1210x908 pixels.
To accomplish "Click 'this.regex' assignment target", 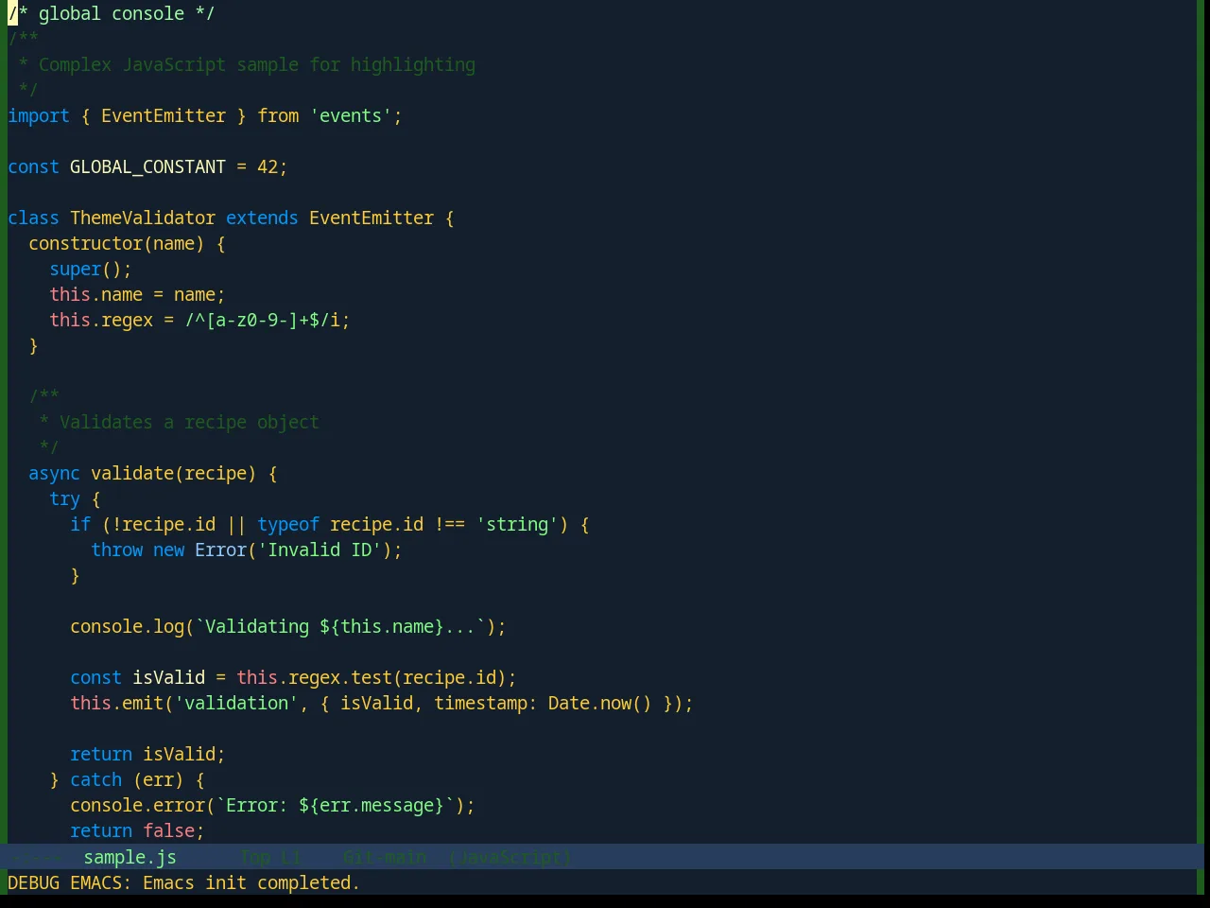I will click(101, 320).
